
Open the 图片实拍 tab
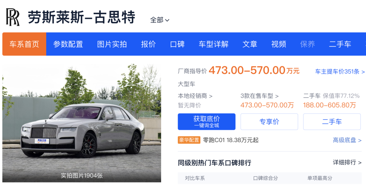coord(112,44)
